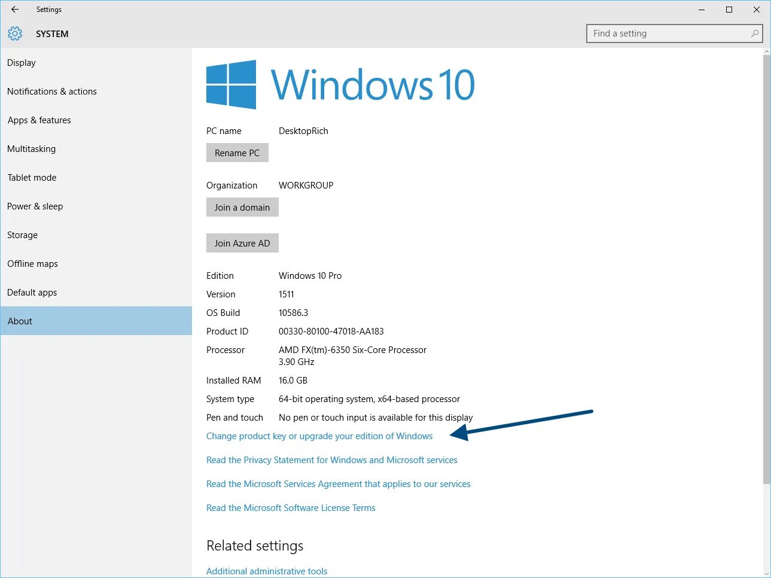The width and height of the screenshot is (771, 578).
Task: Go to Apps & features
Action: [96, 120]
